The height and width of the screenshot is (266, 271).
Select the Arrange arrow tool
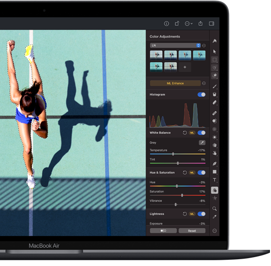(214, 51)
